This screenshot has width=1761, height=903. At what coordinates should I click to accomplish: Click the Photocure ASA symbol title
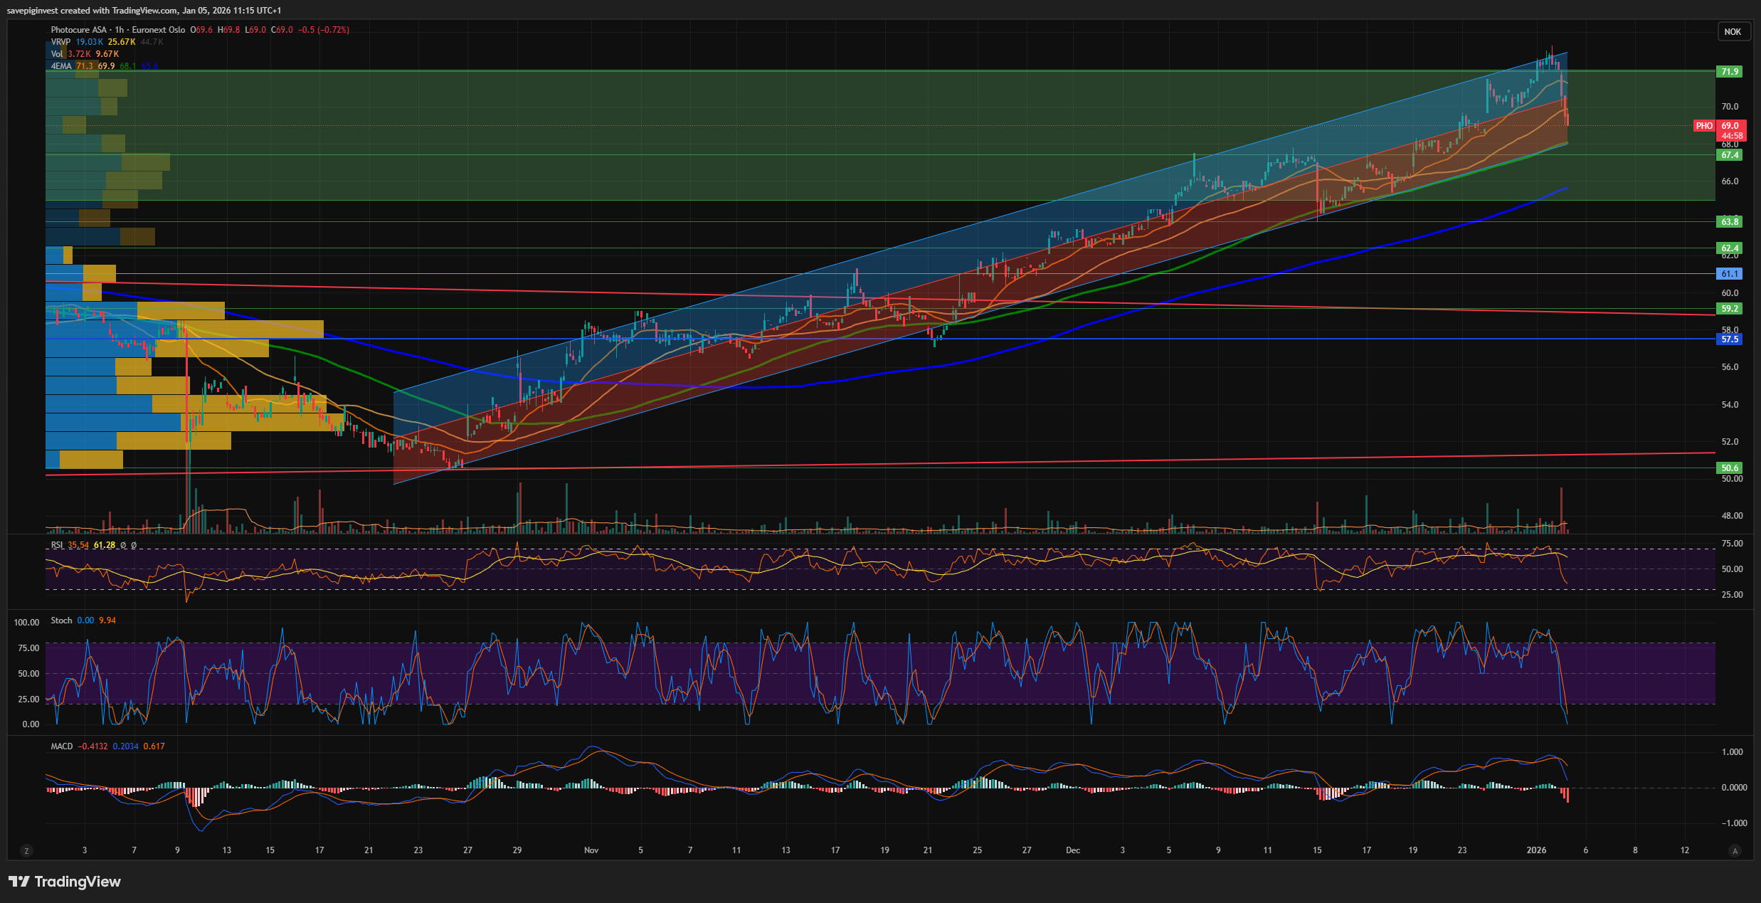tap(79, 30)
